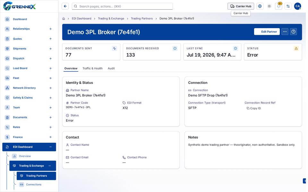The width and height of the screenshot is (308, 192).
Task: Click the Documents Sent activity icon
Action: [x=114, y=48]
